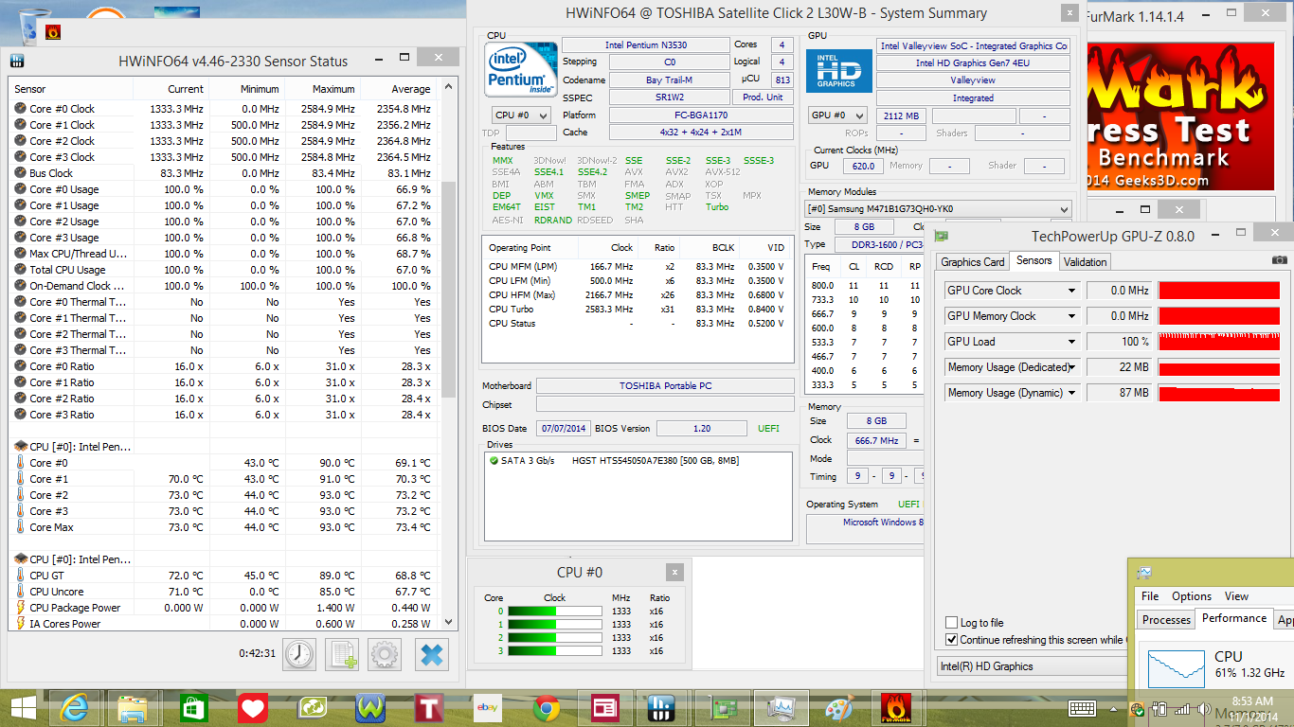This screenshot has height=727, width=1294.
Task: Open sensor settings gear icon
Action: pos(385,654)
